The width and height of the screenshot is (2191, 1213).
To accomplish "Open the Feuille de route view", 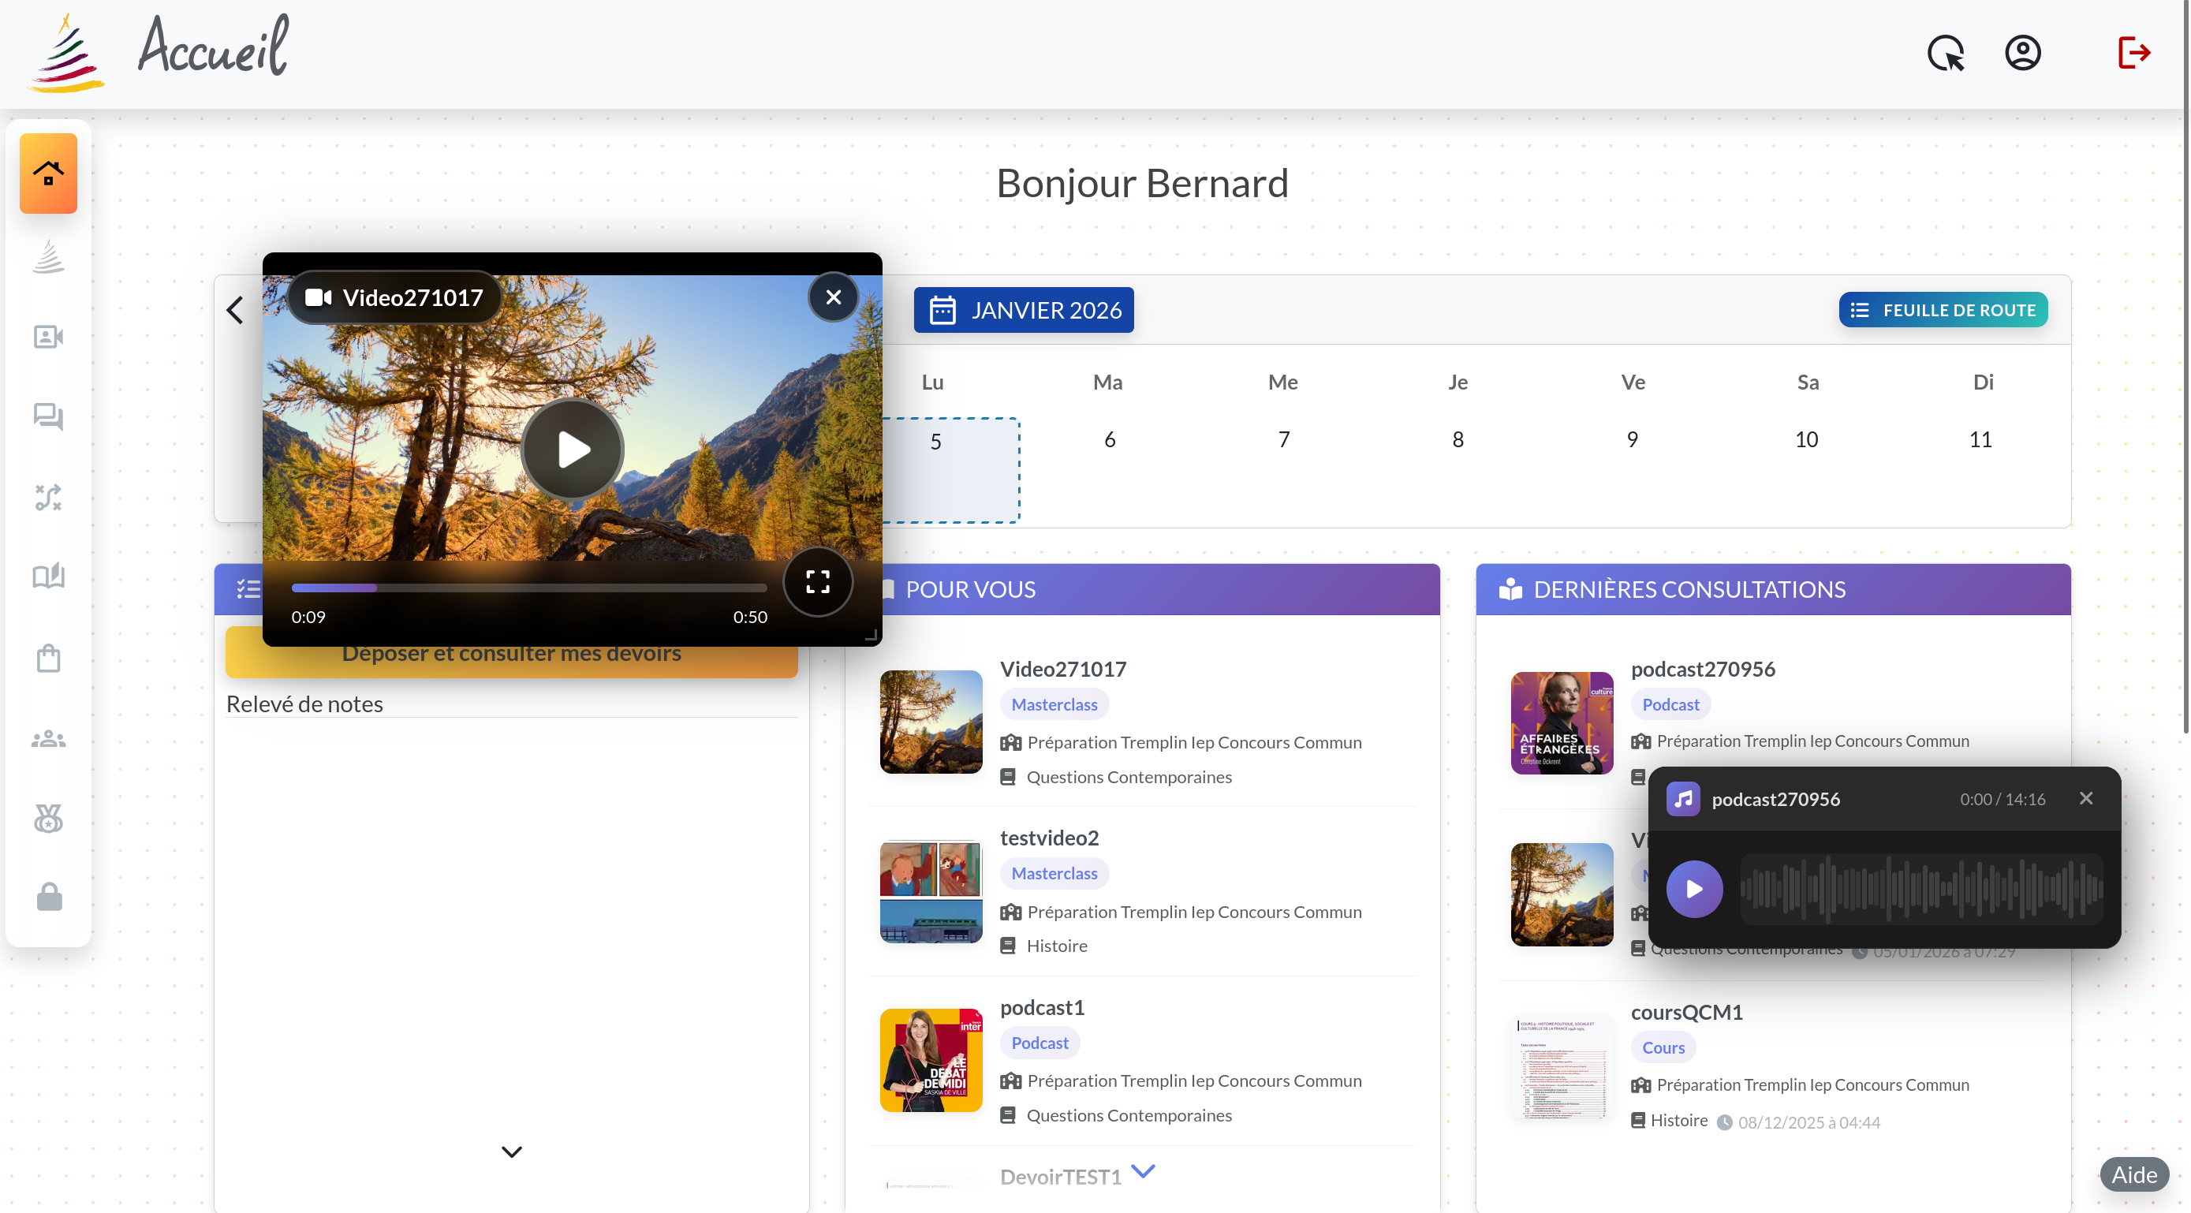I will click(x=1943, y=310).
